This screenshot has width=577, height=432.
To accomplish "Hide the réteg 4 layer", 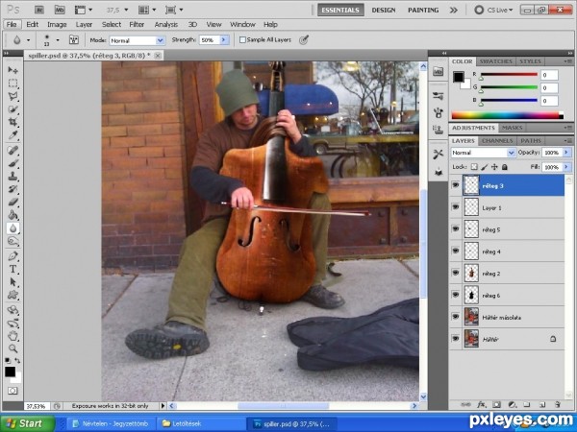I will click(456, 251).
